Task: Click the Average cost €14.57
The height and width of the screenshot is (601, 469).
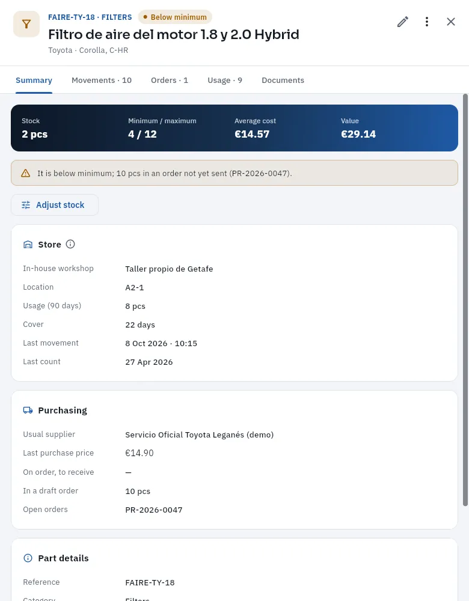Action: coord(252,134)
